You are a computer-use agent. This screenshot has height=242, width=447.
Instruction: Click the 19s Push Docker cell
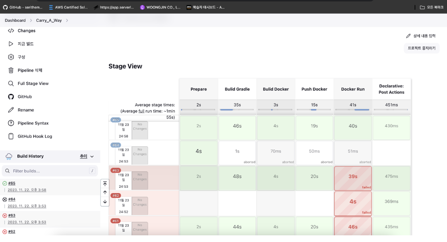tap(314, 128)
